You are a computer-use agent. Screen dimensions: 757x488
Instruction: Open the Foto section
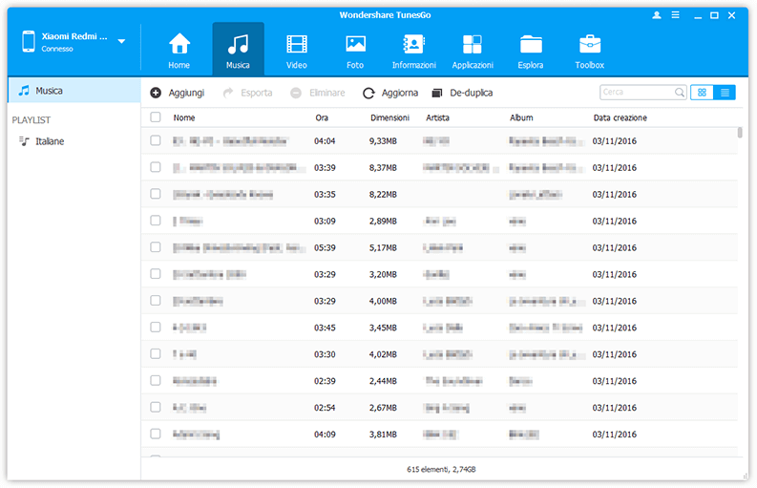[355, 51]
